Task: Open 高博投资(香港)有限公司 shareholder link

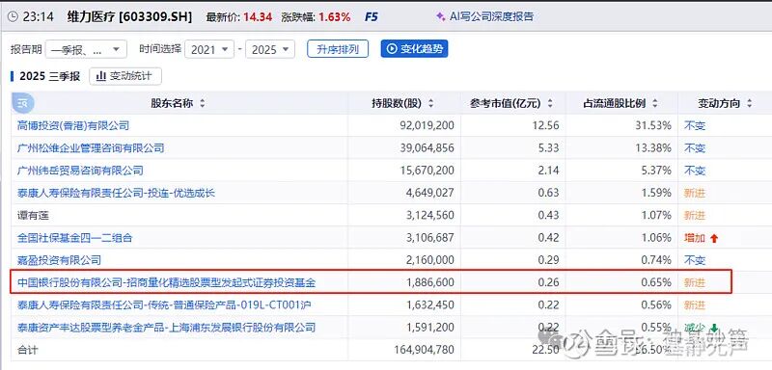Action: pos(73,126)
